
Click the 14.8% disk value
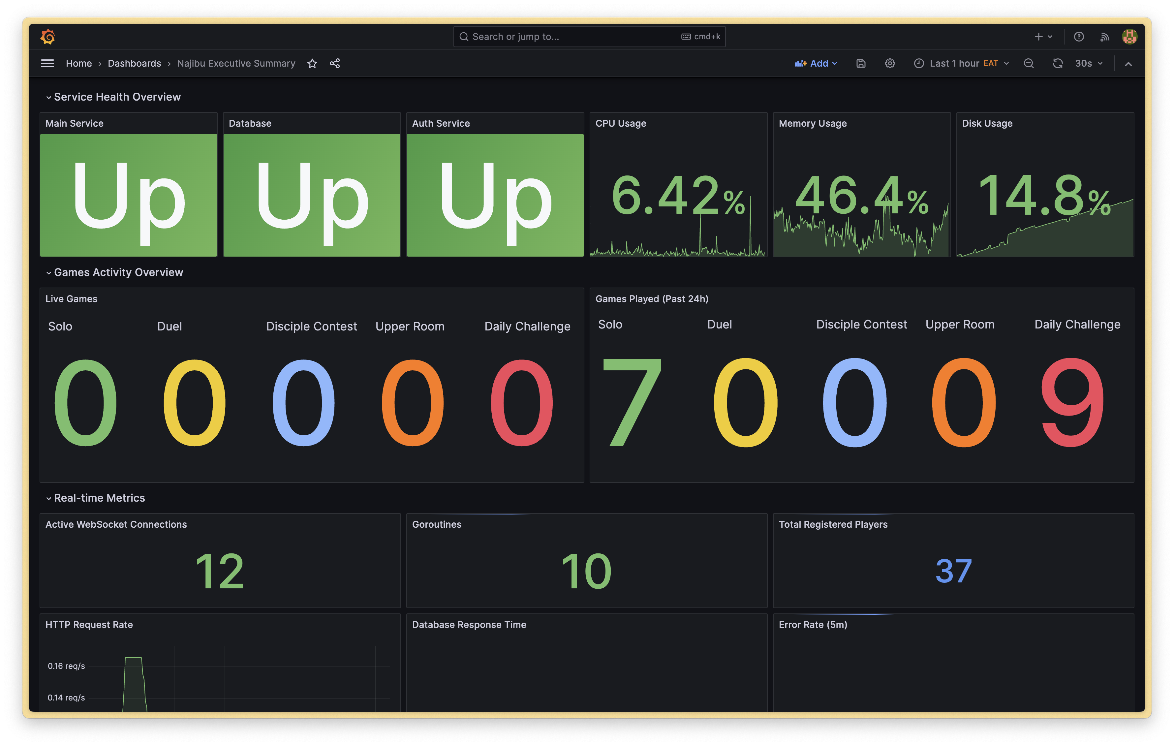click(1044, 195)
